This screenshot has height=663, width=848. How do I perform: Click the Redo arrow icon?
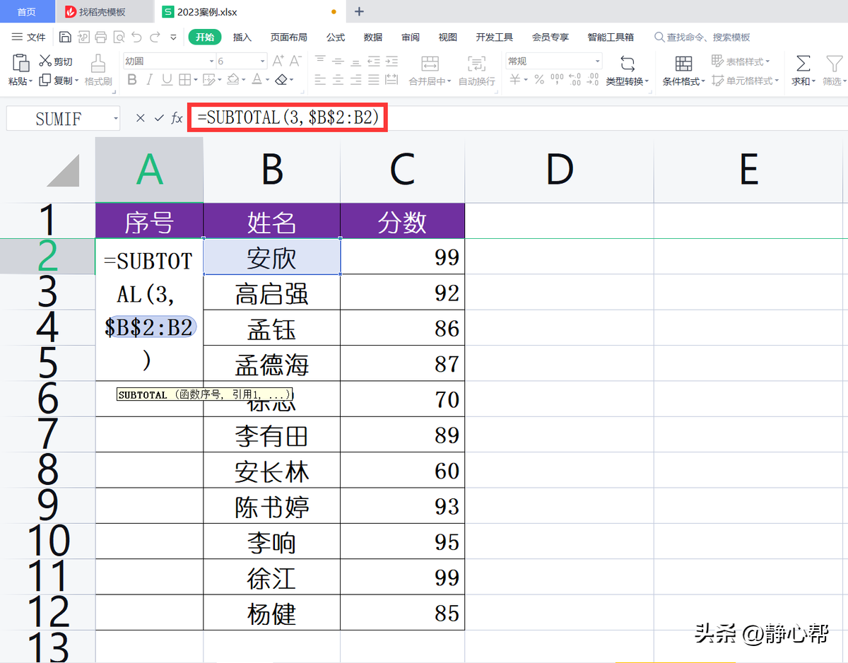pyautogui.click(x=155, y=37)
